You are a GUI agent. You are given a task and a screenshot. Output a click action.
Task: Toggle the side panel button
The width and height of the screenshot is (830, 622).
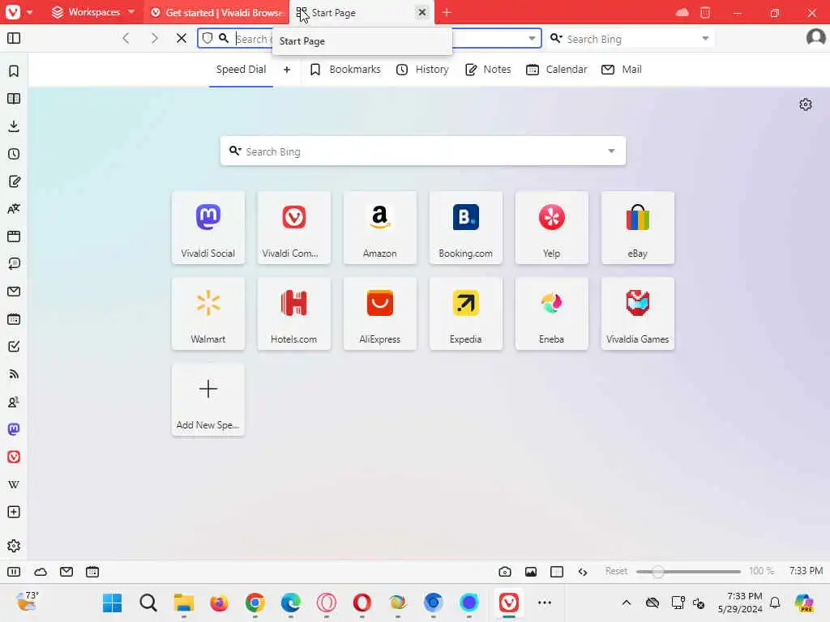pyautogui.click(x=14, y=38)
